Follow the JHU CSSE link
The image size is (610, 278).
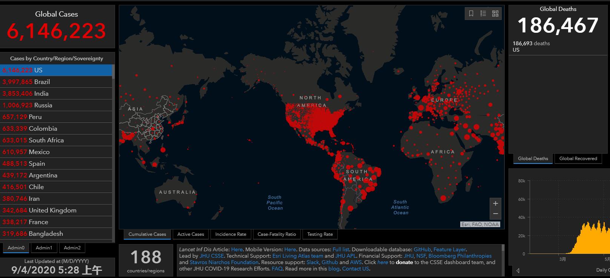tap(212, 256)
